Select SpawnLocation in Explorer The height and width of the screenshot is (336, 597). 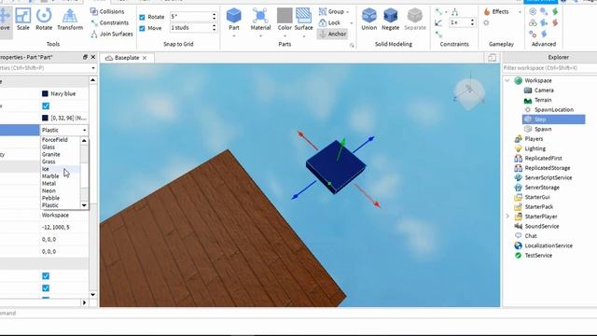click(554, 110)
